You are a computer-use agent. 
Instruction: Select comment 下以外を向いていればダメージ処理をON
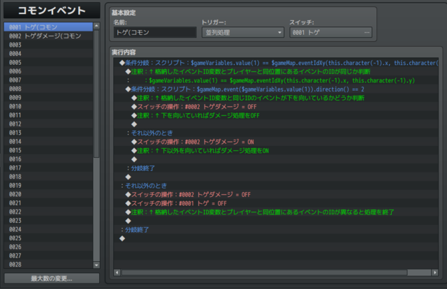click(x=276, y=151)
